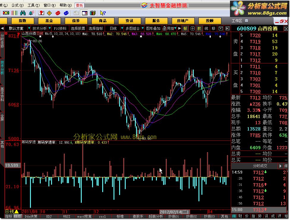Open the binoculars search tool
Screen dimensions: 290x220
click(x=23, y=13)
